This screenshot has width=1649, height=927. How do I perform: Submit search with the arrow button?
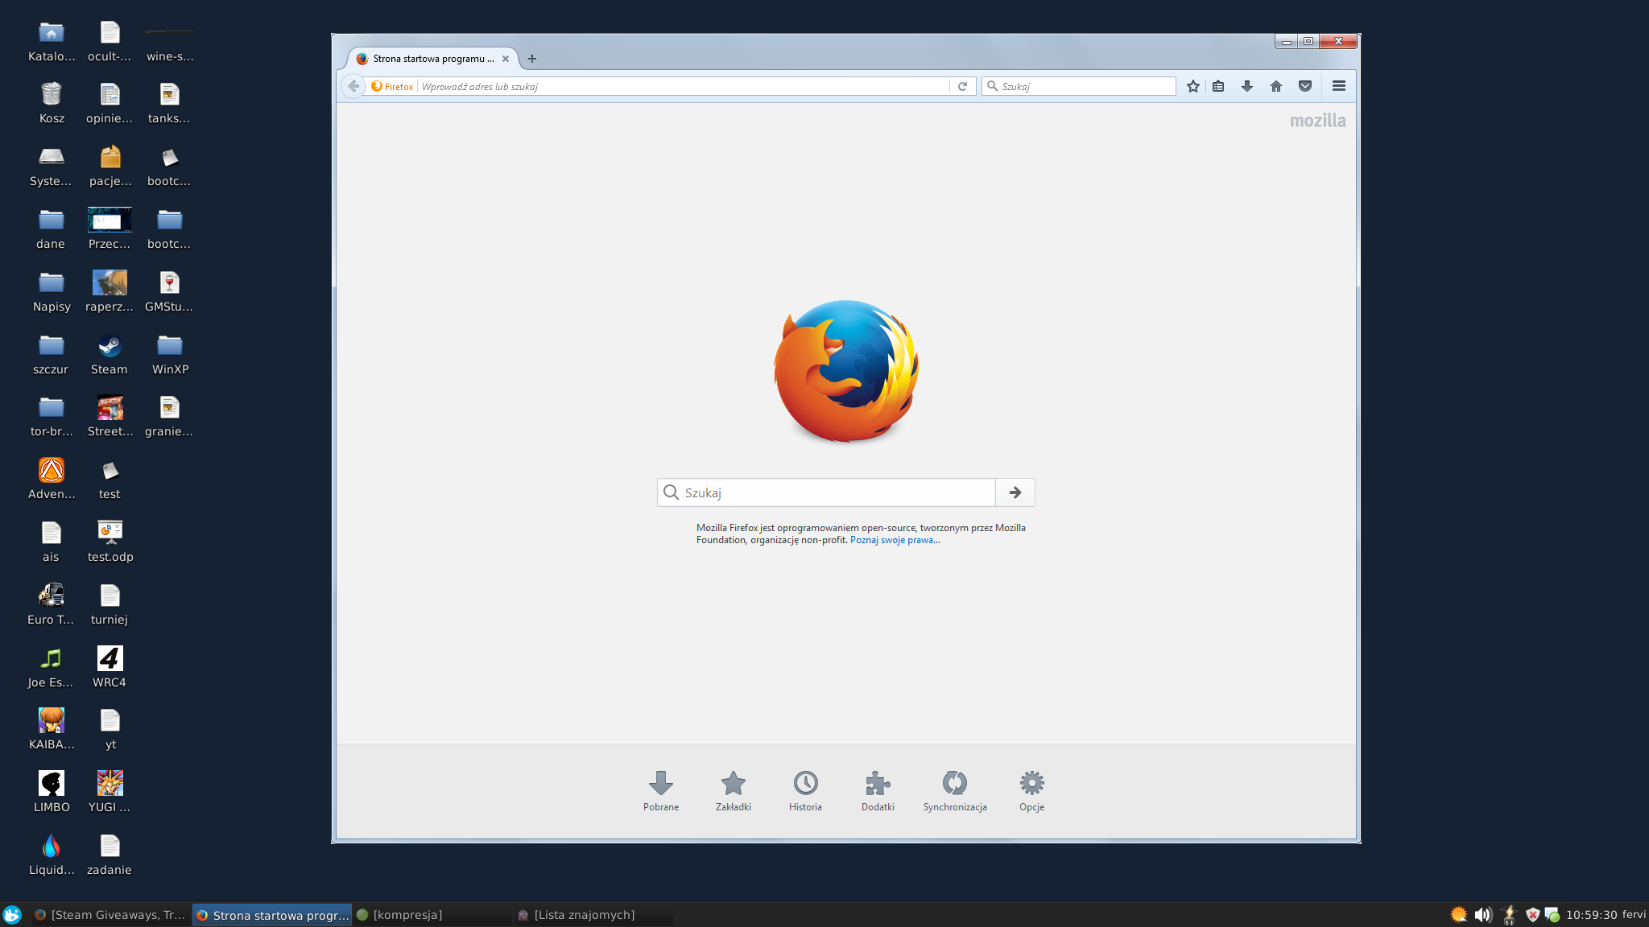click(x=1015, y=492)
